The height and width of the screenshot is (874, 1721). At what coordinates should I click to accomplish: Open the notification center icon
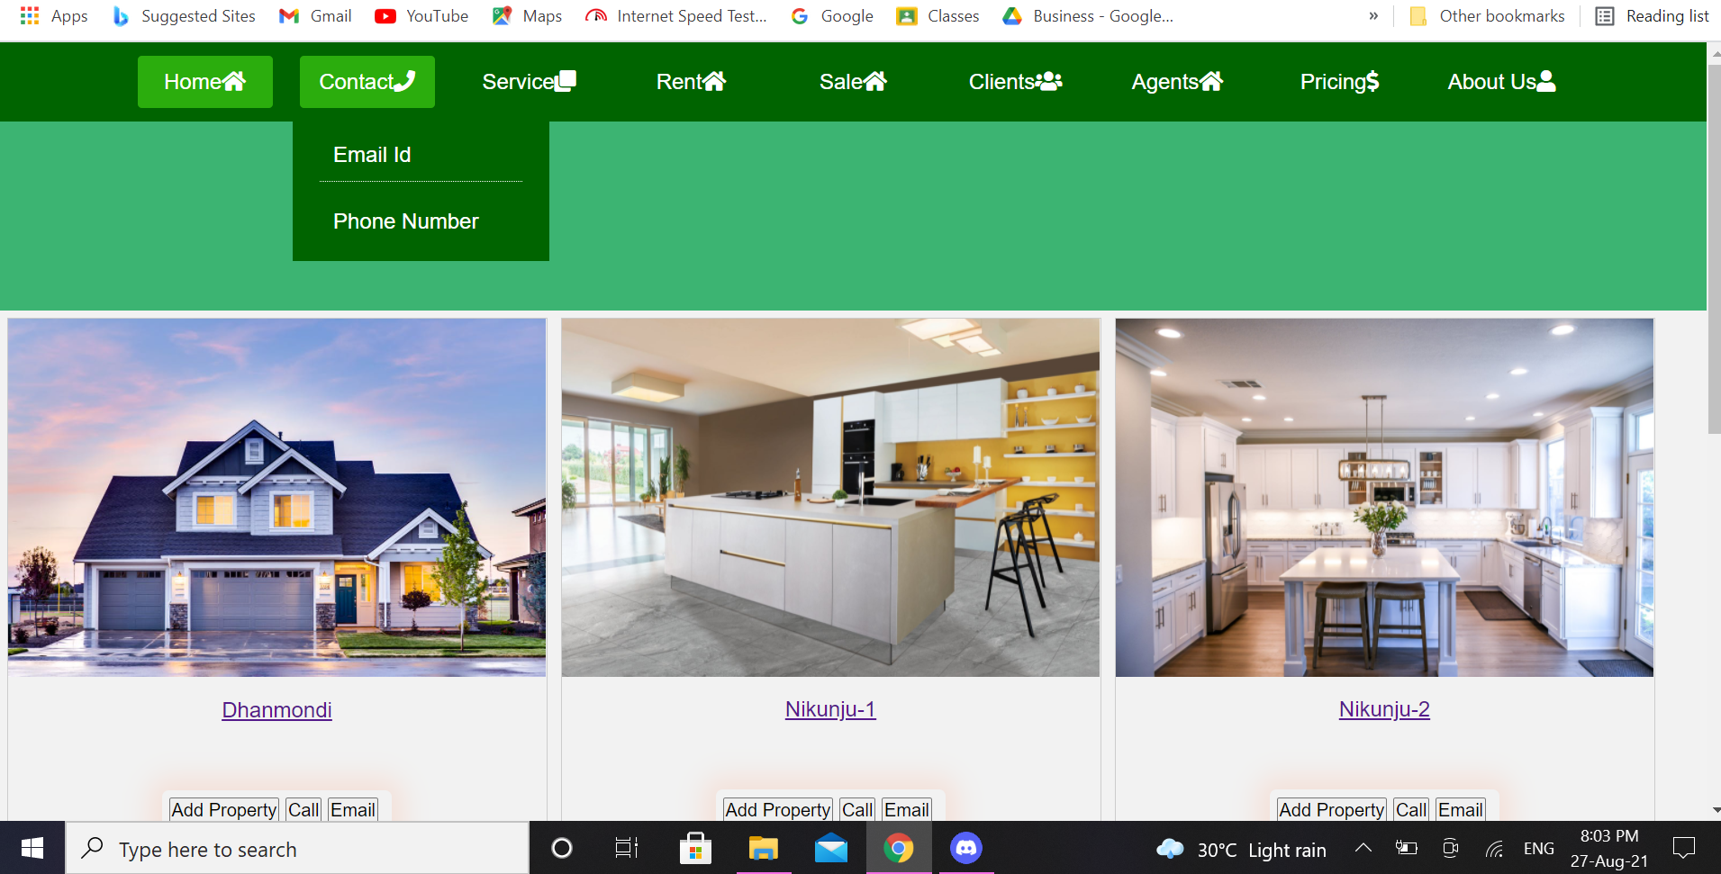pyautogui.click(x=1684, y=848)
